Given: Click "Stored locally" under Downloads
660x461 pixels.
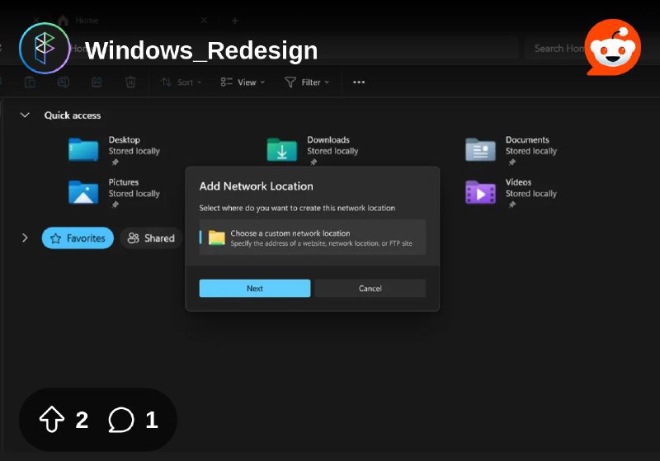Looking at the screenshot, I should coord(332,151).
